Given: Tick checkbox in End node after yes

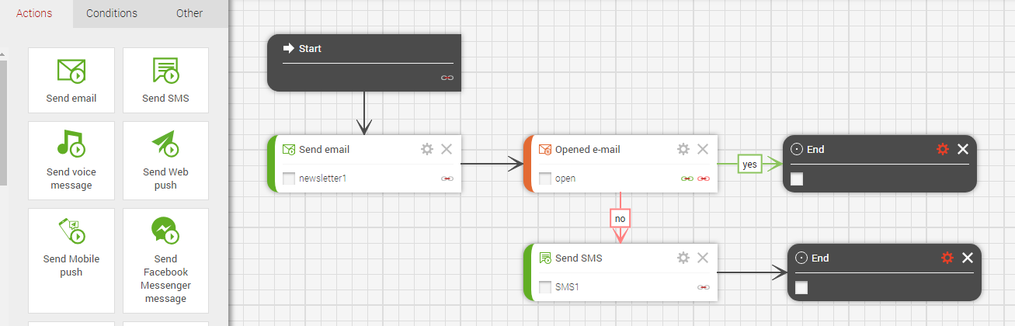Looking at the screenshot, I should tap(797, 179).
